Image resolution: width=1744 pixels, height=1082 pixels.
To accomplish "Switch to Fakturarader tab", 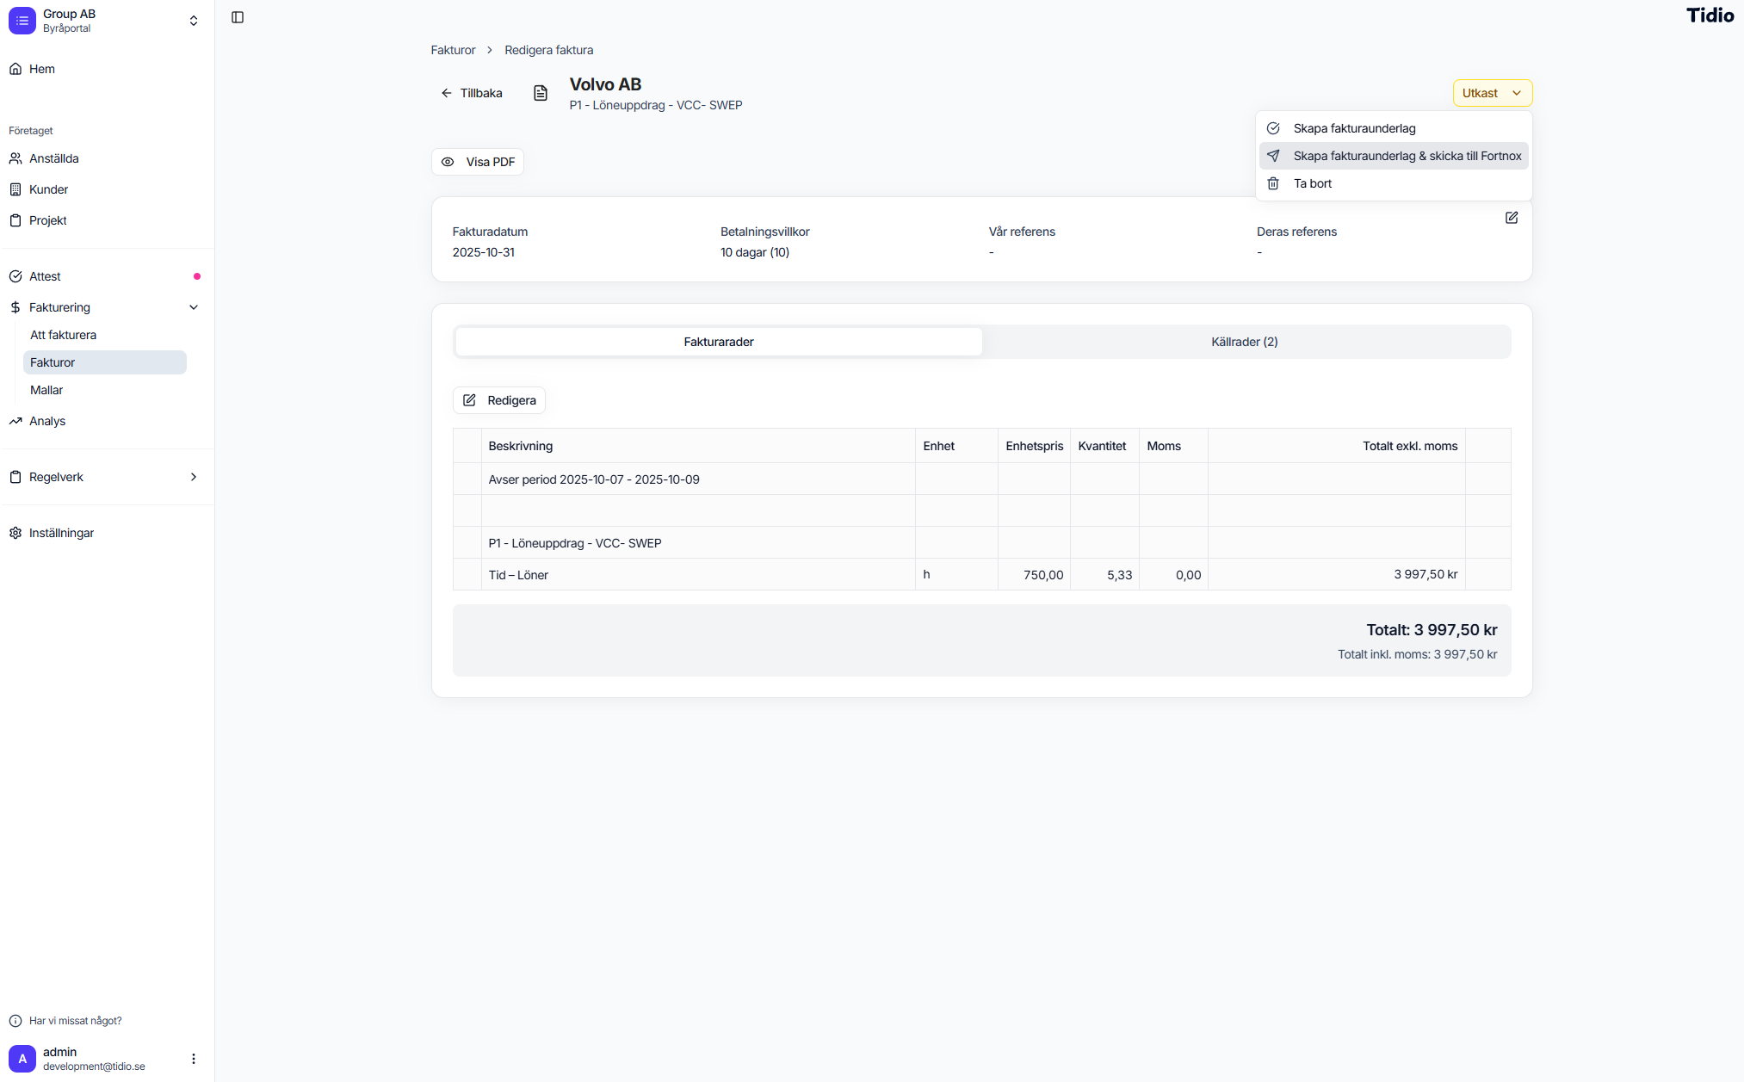I will coord(719,342).
